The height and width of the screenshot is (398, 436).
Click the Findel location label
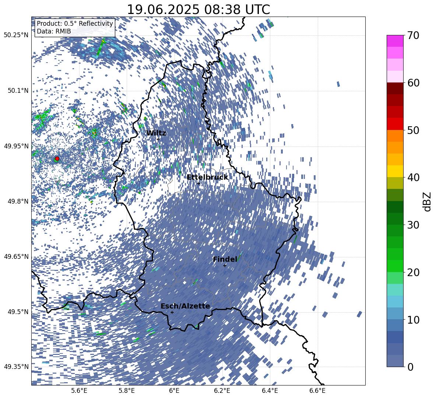tap(225, 259)
